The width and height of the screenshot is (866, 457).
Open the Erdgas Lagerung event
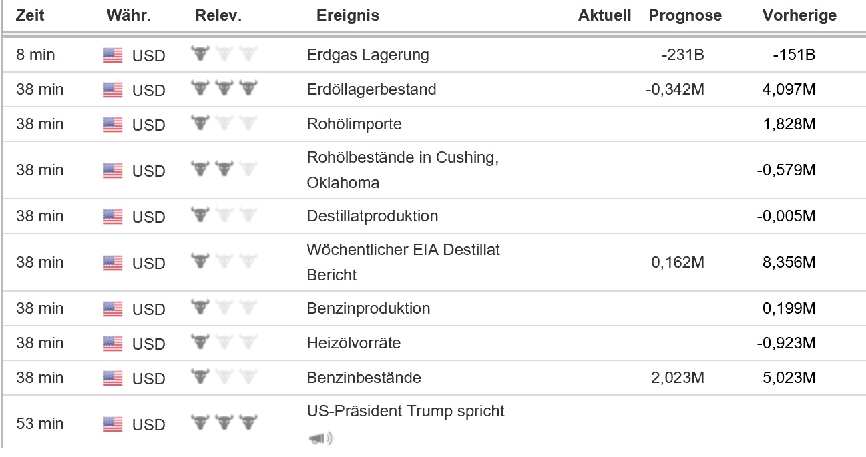tap(368, 55)
